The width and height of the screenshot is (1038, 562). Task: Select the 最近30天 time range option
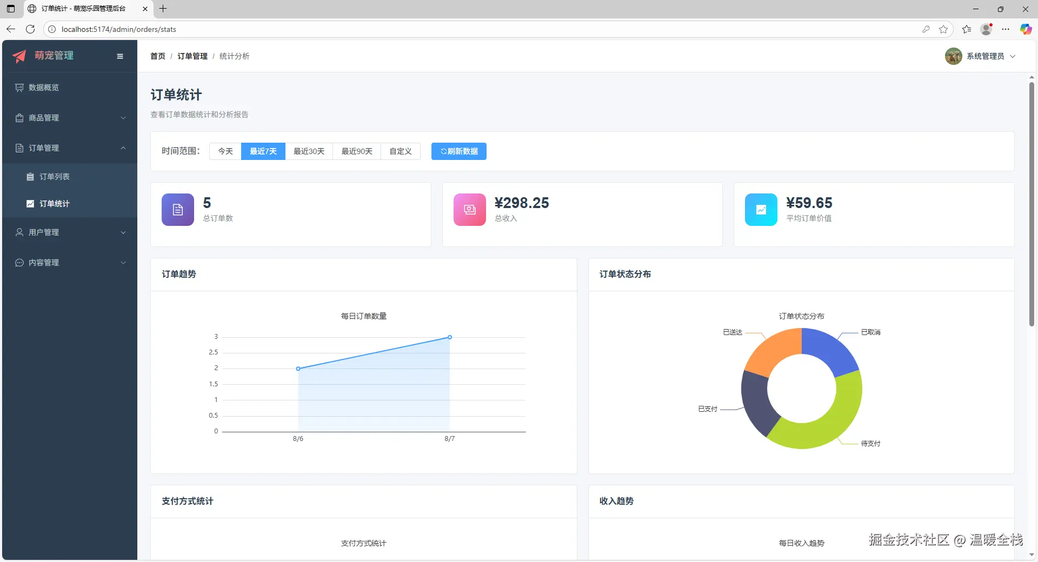[x=309, y=151]
